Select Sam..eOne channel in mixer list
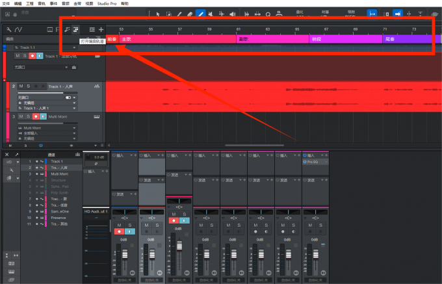 60,212
